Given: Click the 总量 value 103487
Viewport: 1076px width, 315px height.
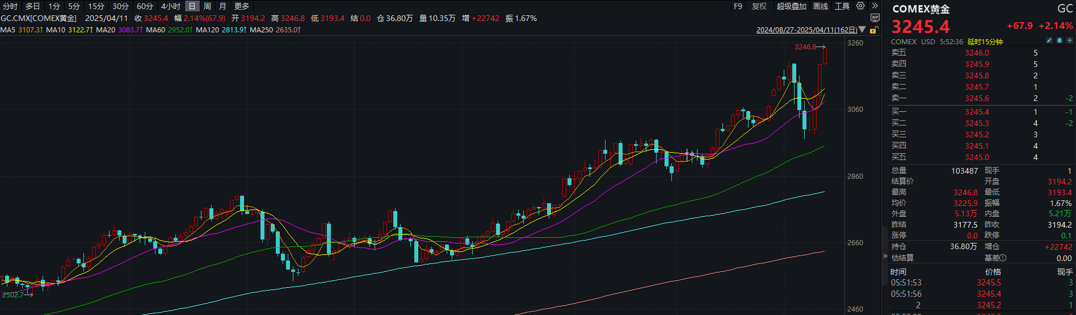Looking at the screenshot, I should [x=964, y=171].
